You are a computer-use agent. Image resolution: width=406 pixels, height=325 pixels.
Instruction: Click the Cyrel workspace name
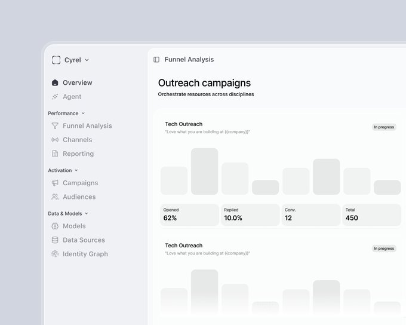click(x=73, y=60)
